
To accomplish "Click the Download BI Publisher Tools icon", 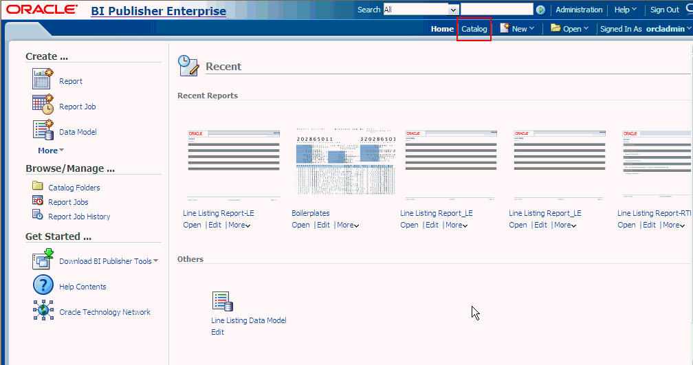I will (43, 259).
